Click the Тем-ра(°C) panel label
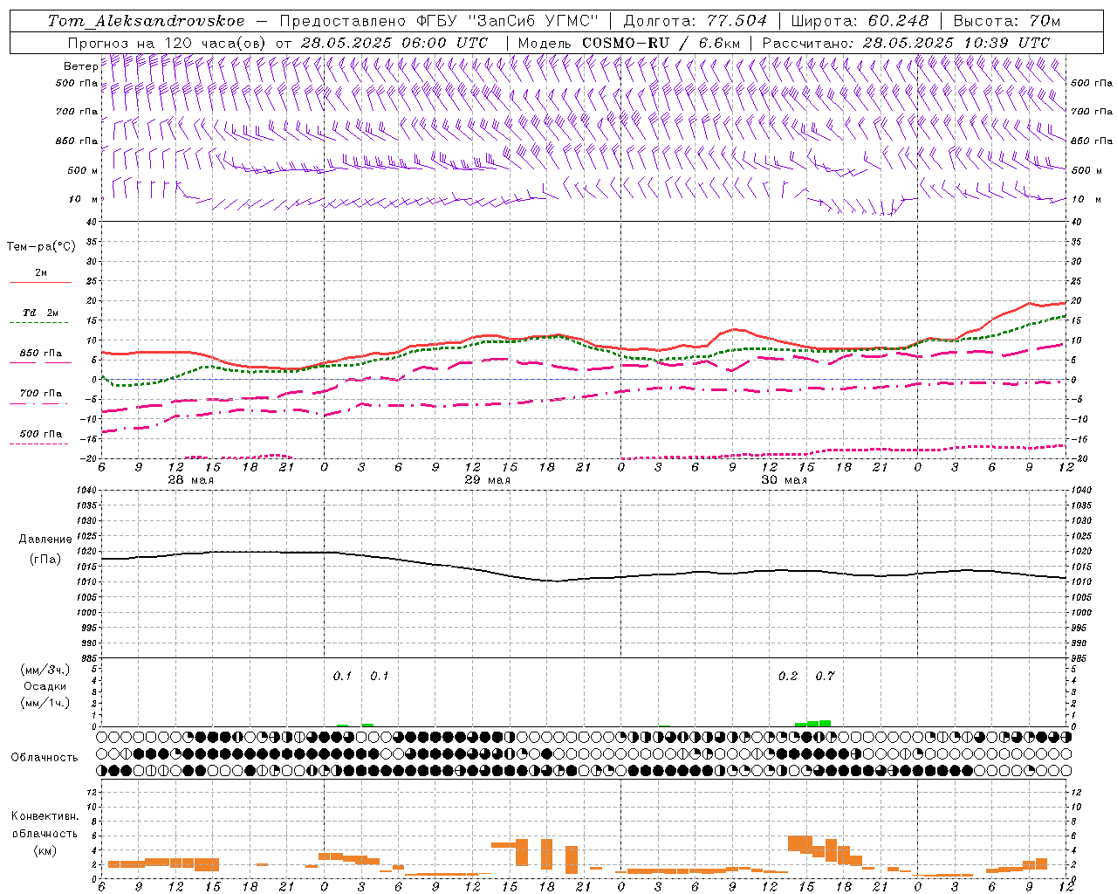The height and width of the screenshot is (894, 1117). click(x=41, y=247)
